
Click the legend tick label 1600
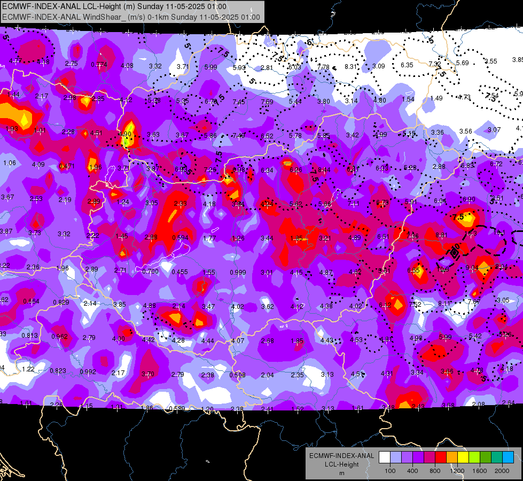pyautogui.click(x=479, y=471)
